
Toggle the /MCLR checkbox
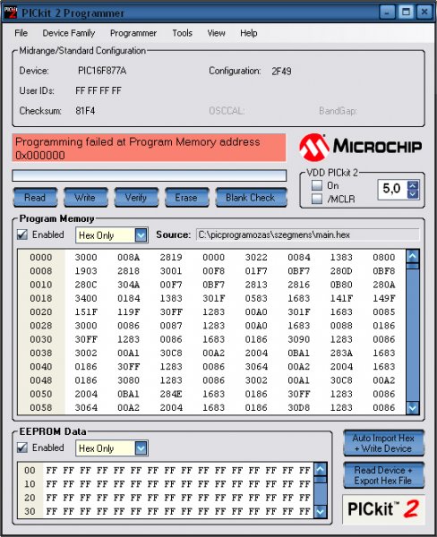click(x=317, y=199)
